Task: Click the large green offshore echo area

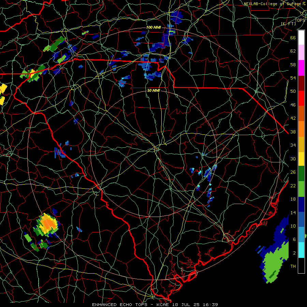Action: [x=275, y=262]
